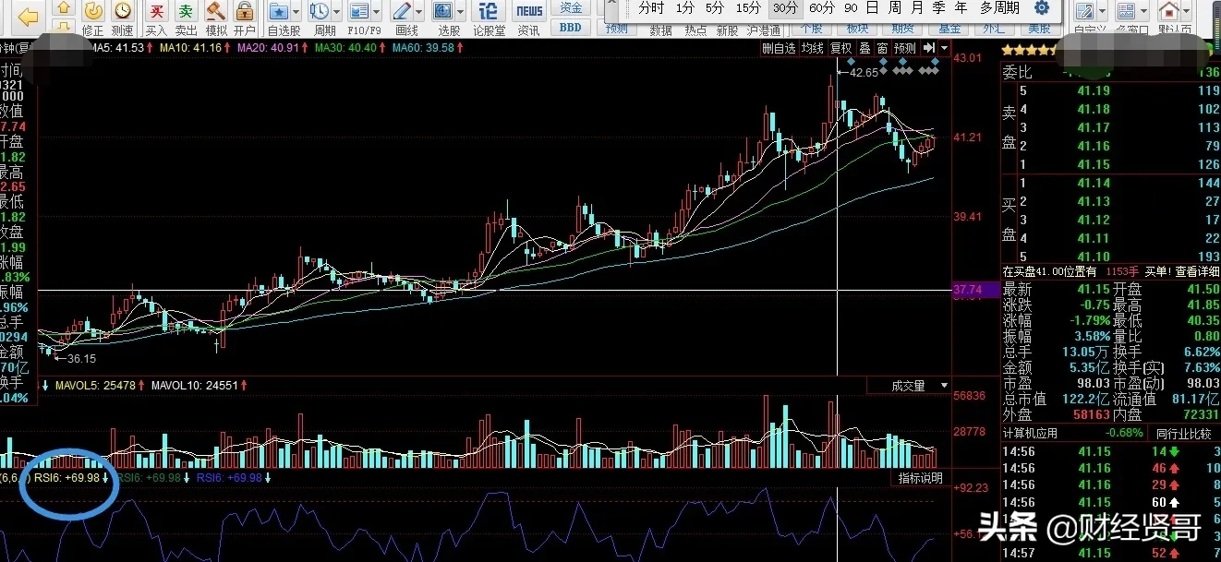Open the 成交量 indicator dropdown

point(916,386)
